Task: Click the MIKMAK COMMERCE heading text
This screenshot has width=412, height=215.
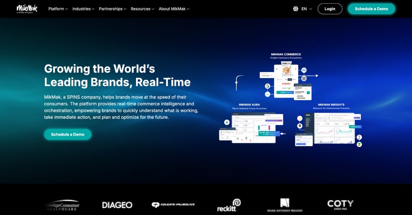Action: [x=286, y=54]
